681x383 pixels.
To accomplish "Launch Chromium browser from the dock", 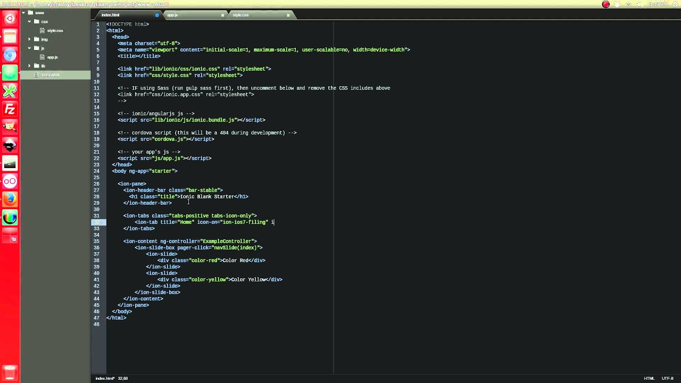I will (x=10, y=55).
